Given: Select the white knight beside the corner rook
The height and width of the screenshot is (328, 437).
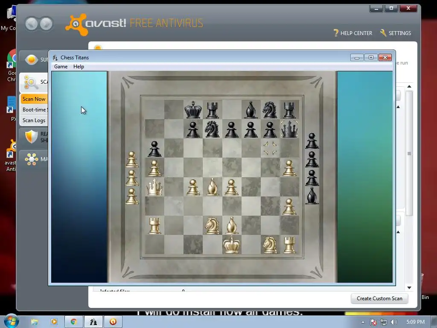Looking at the screenshot, I should (x=270, y=245).
